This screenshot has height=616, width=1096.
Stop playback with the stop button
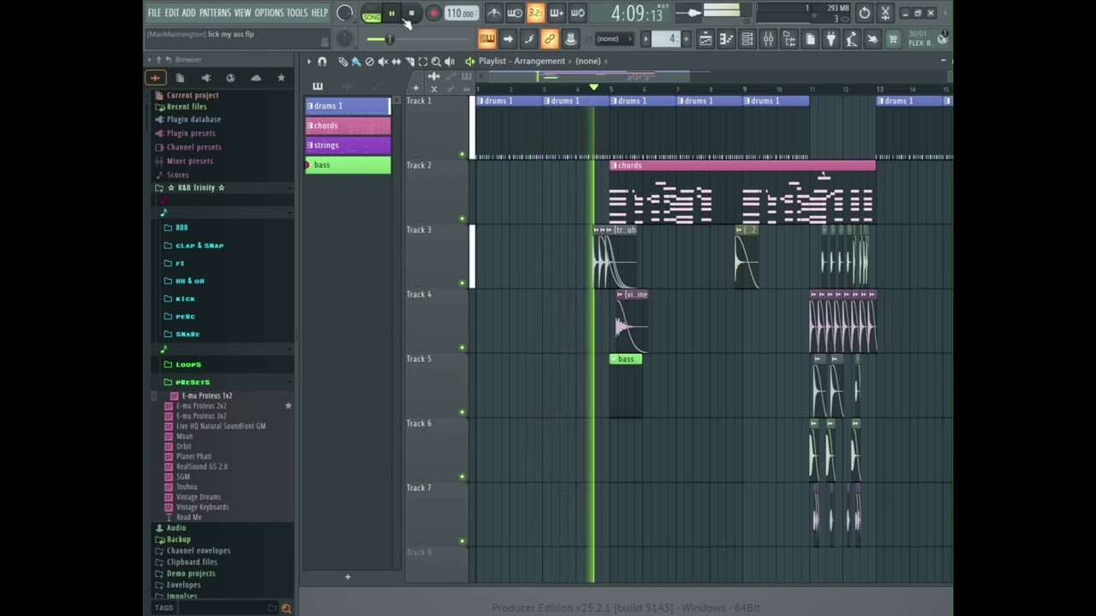412,13
